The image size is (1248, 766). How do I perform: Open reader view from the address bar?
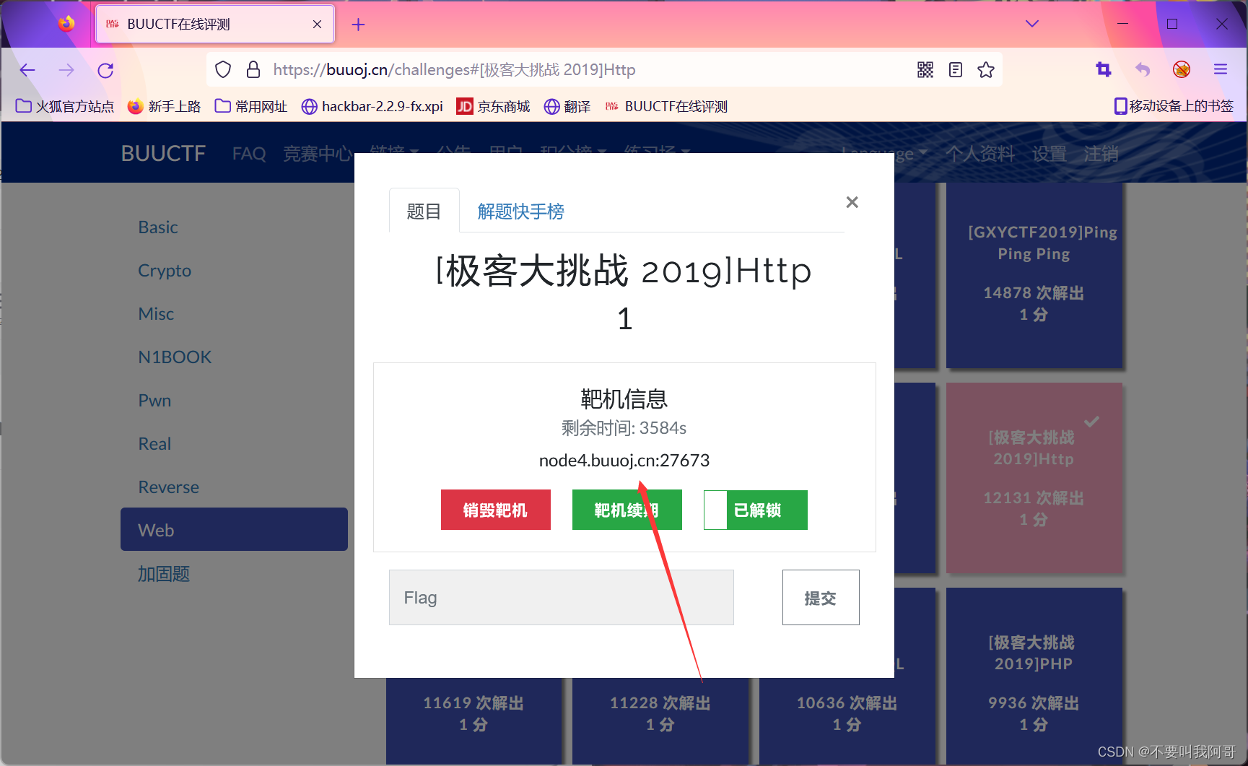pyautogui.click(x=955, y=69)
